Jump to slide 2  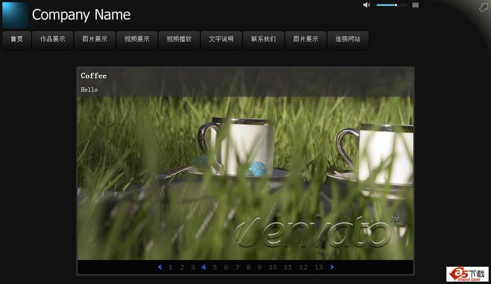(x=182, y=267)
